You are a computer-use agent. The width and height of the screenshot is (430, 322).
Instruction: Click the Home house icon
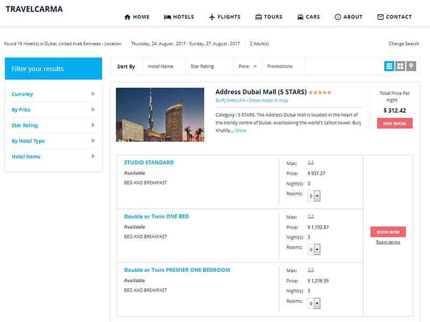[x=127, y=17]
